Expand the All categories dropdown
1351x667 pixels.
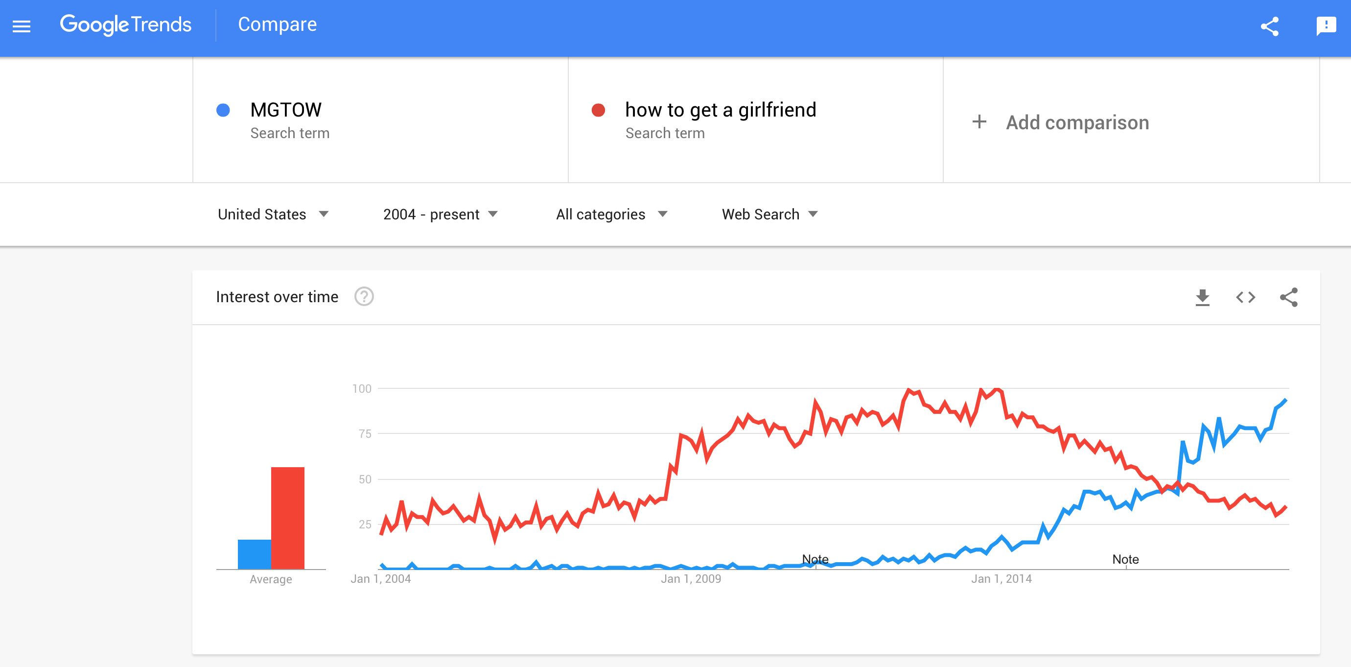(611, 214)
